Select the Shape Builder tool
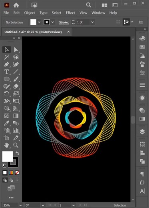149x208 pixels. click(6, 108)
